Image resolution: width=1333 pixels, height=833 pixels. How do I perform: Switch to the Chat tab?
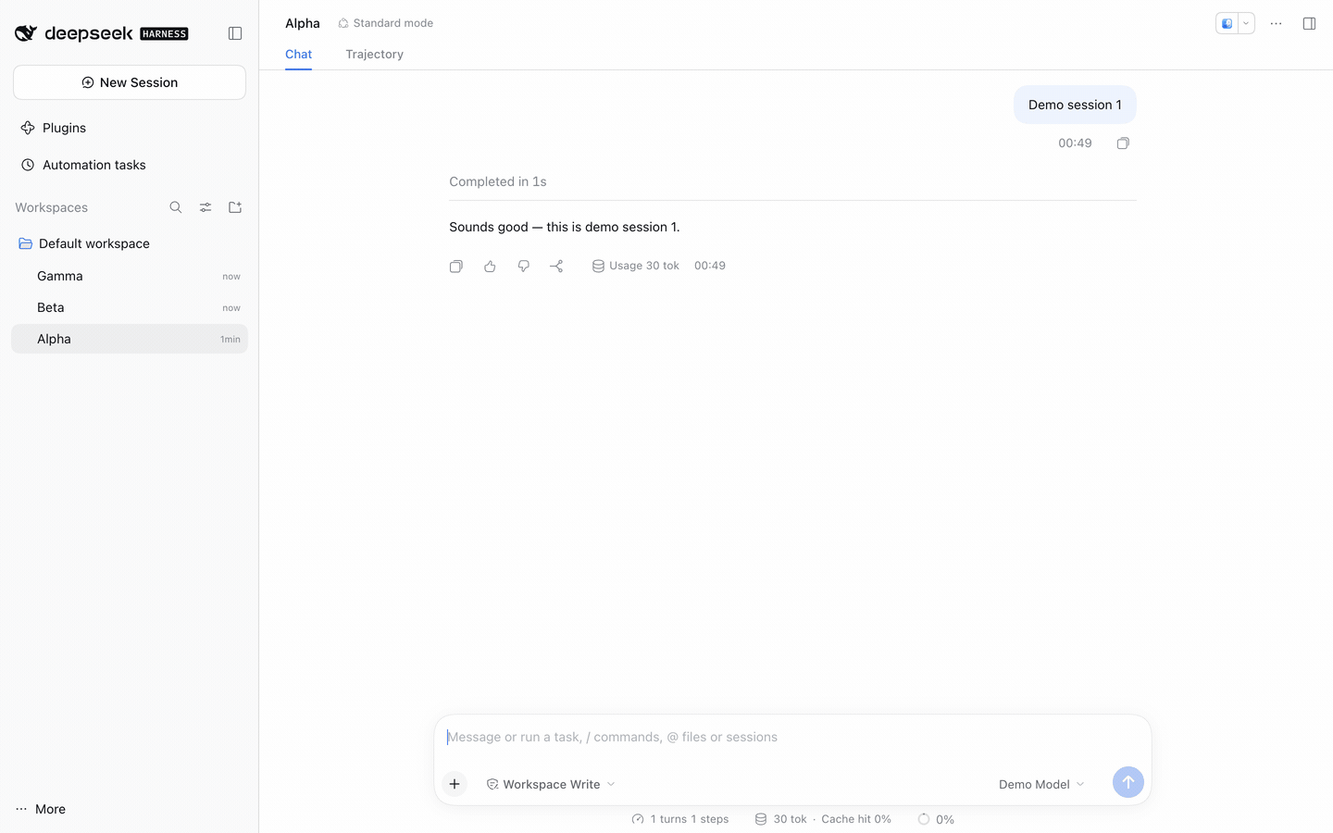[x=298, y=55]
